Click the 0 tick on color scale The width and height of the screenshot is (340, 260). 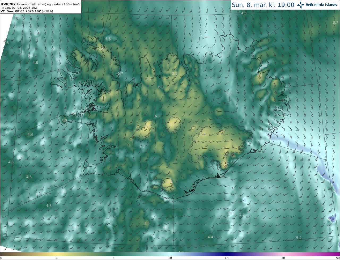[x=1, y=258]
